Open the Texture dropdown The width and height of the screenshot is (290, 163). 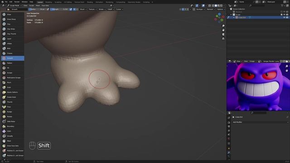(92, 9)
